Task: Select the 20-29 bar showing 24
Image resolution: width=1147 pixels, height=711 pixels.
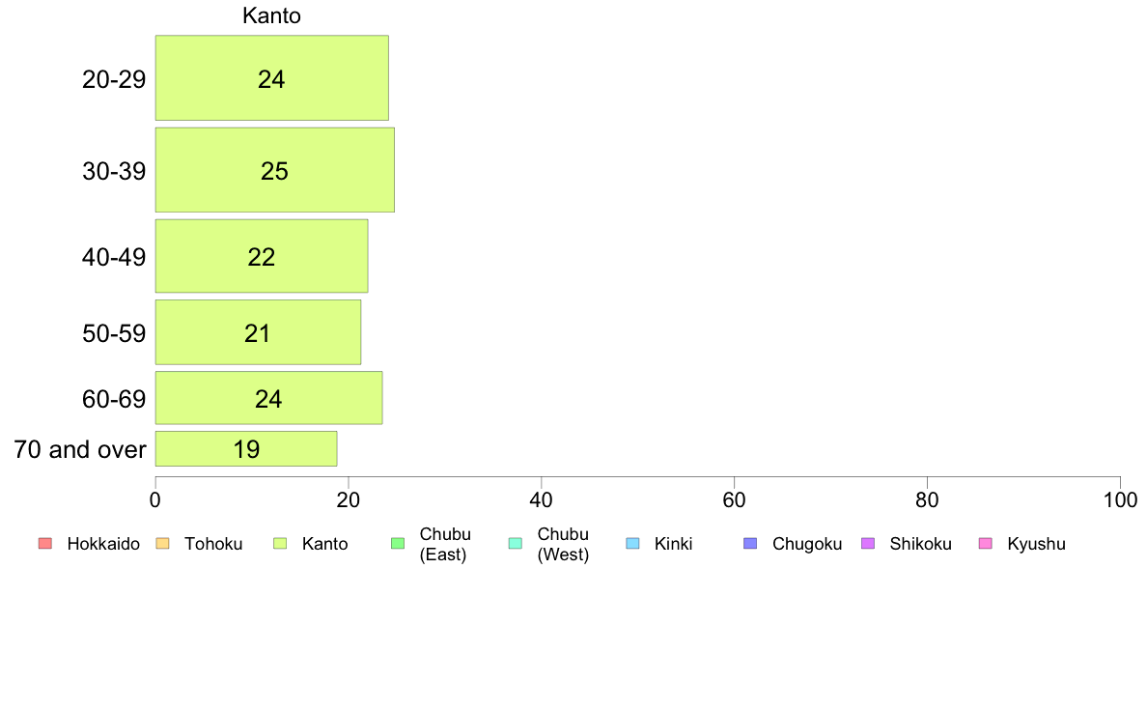Action: coord(272,77)
